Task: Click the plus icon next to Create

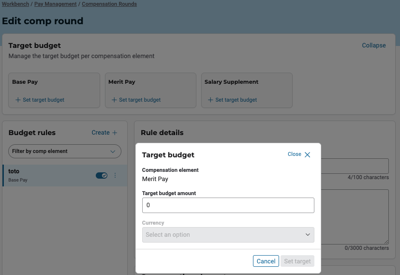Action: [115, 133]
